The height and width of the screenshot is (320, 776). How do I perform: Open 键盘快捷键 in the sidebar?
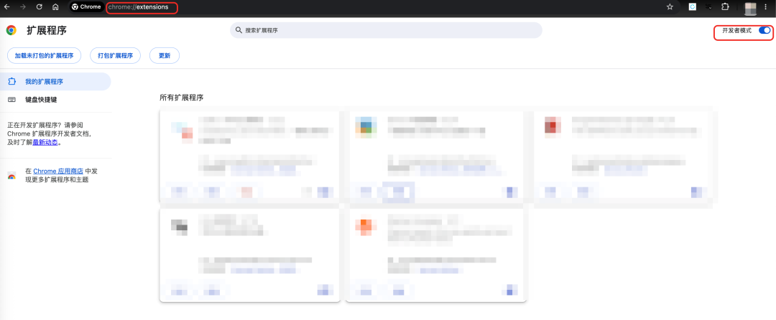[x=55, y=99]
